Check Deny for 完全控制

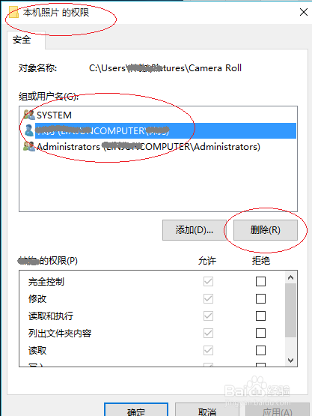click(x=260, y=281)
